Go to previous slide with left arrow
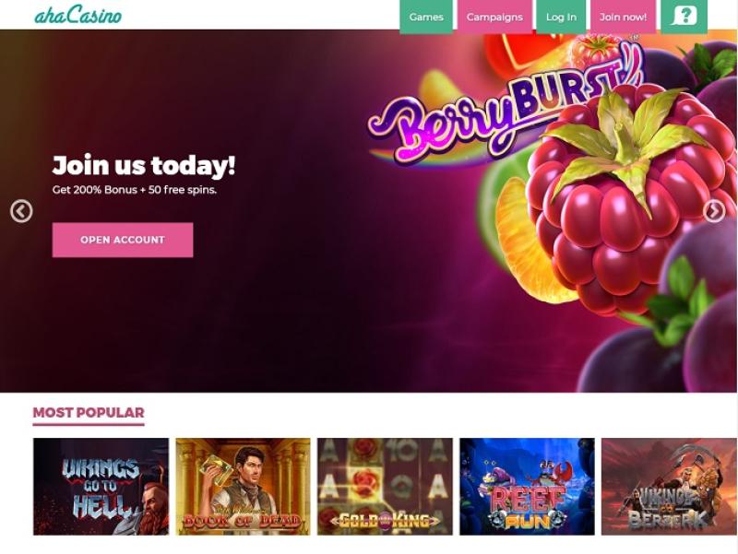Screen dimensions: 738x554 (21, 211)
